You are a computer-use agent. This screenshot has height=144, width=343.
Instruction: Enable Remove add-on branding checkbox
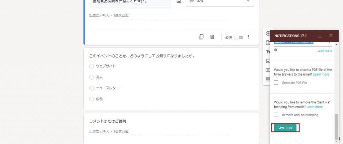pyautogui.click(x=276, y=115)
